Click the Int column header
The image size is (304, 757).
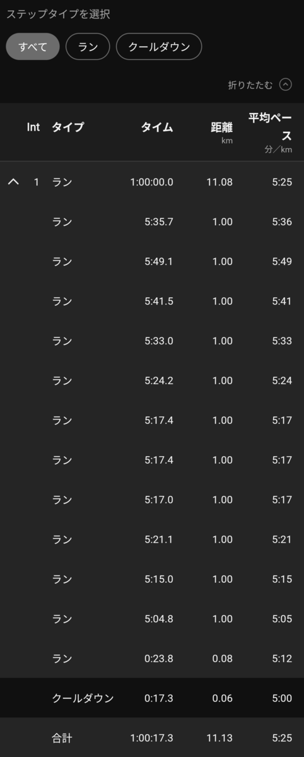click(33, 127)
